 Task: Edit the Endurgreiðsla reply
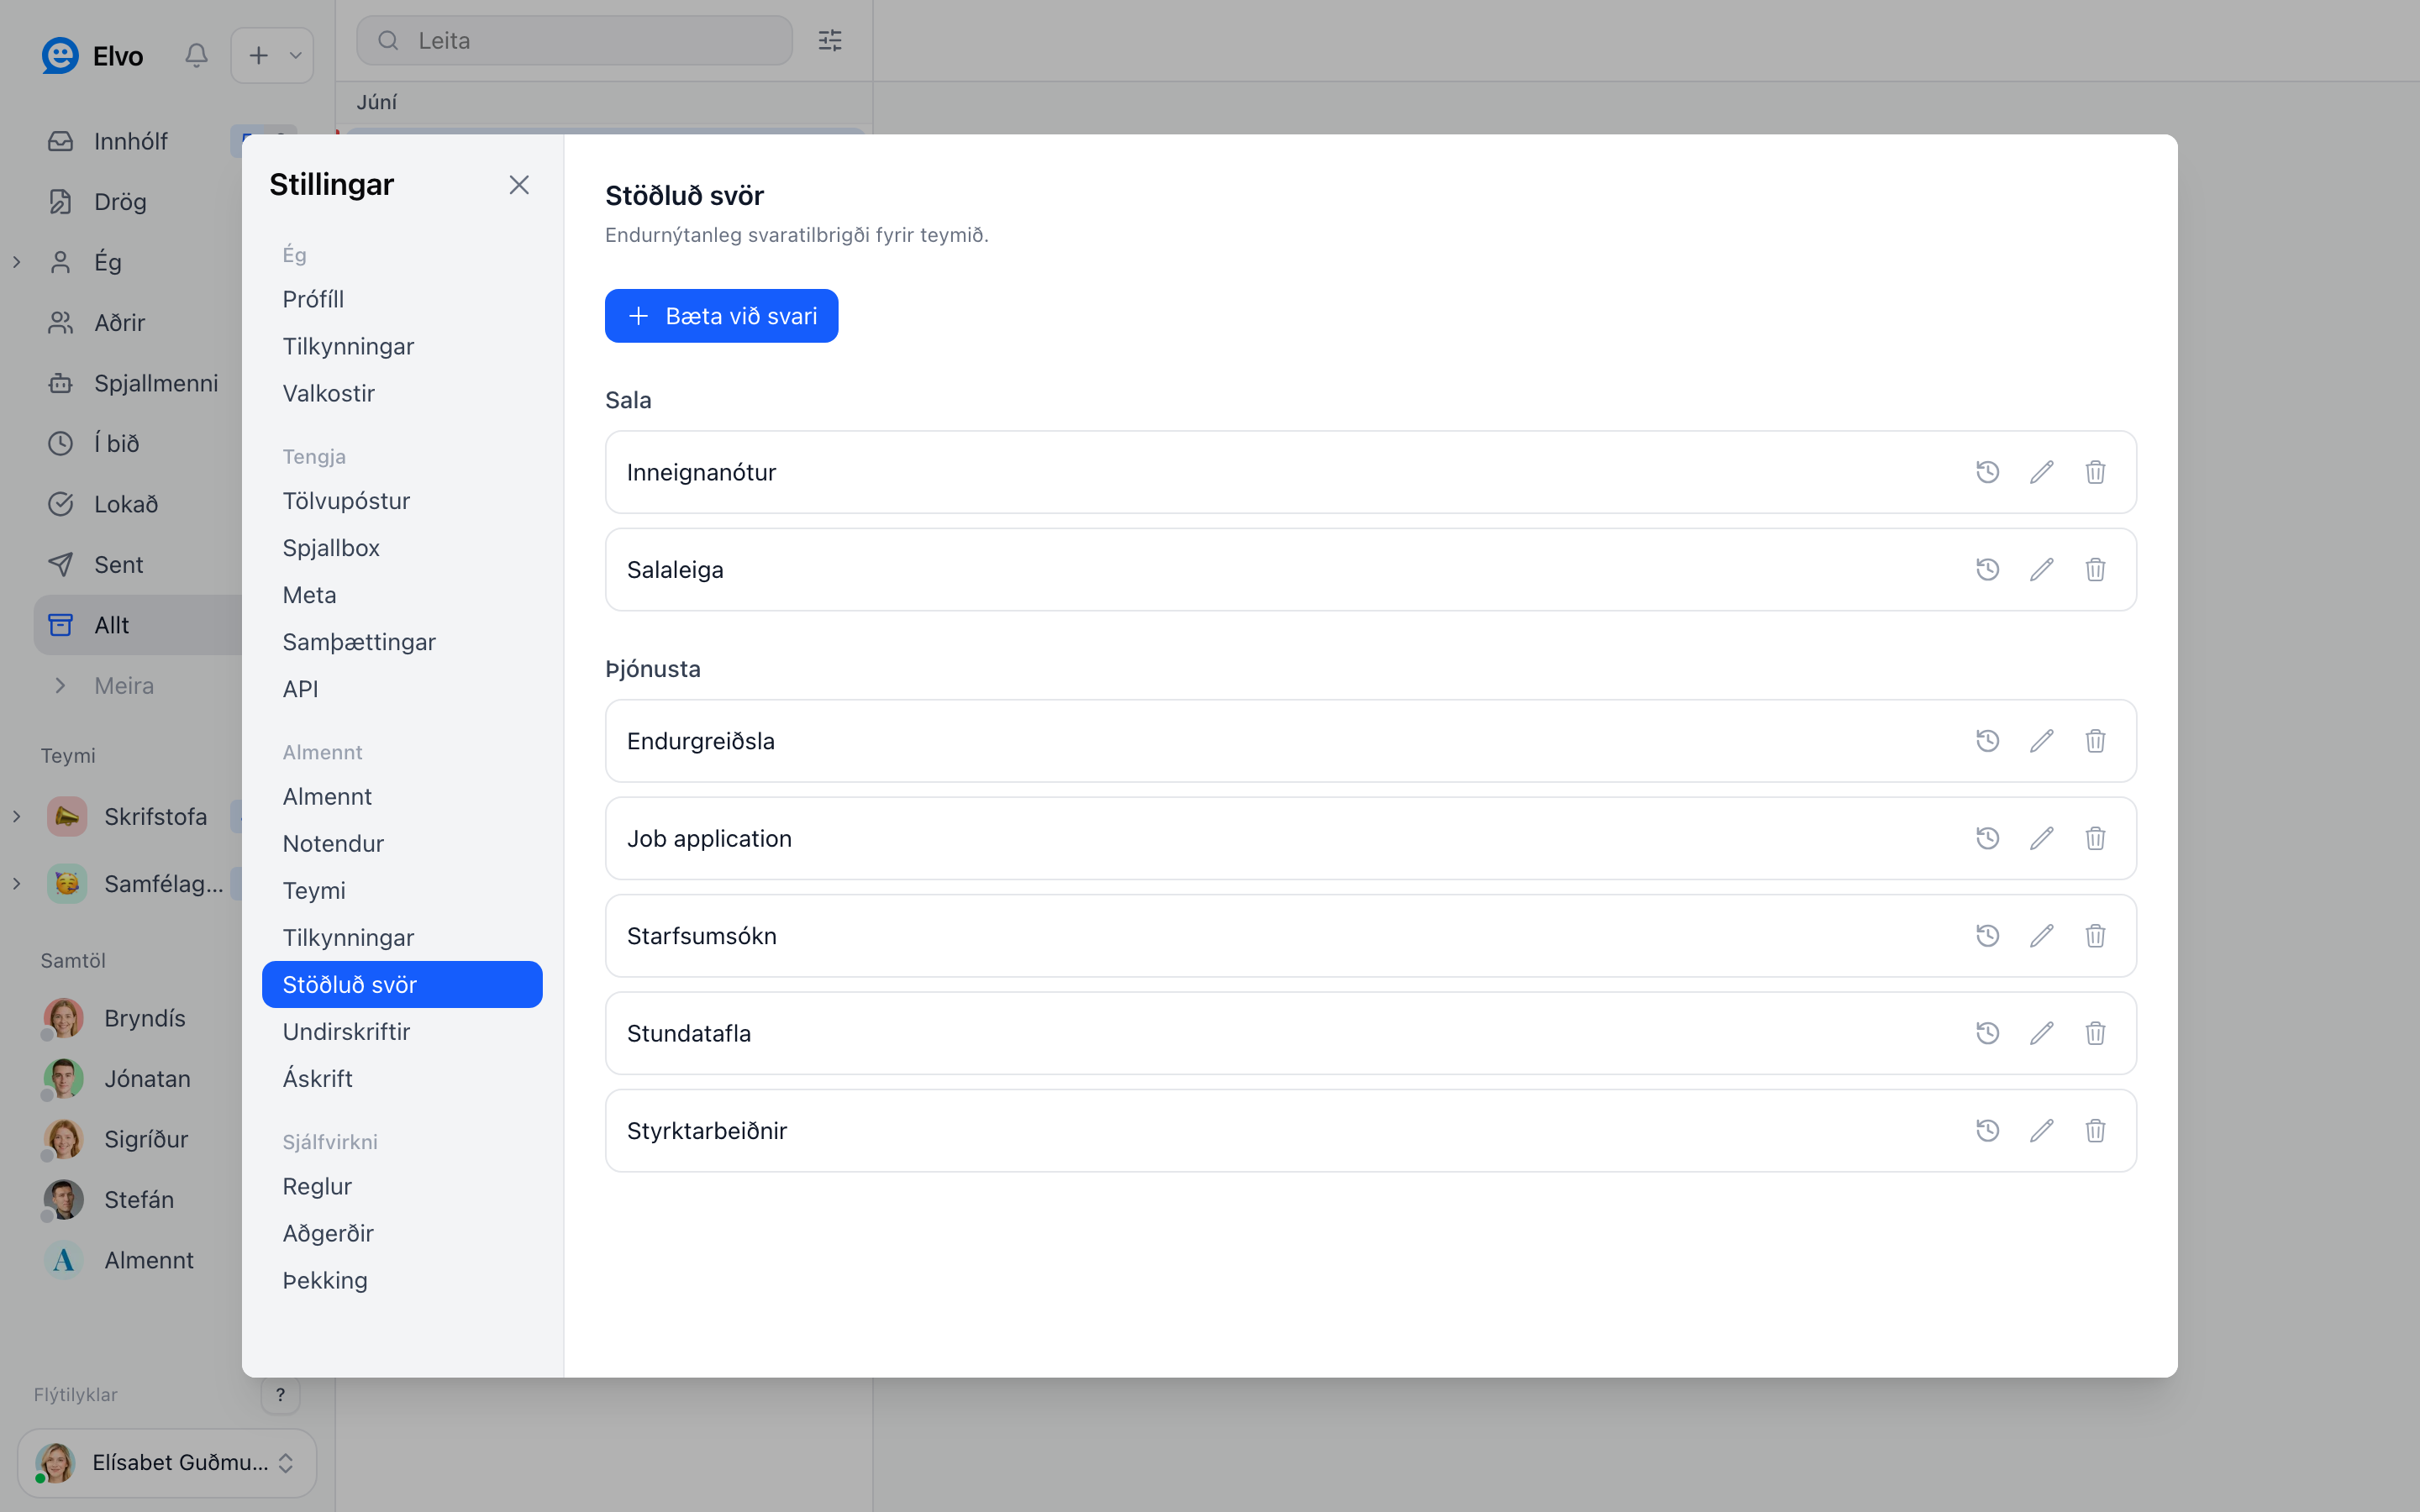coord(2041,741)
